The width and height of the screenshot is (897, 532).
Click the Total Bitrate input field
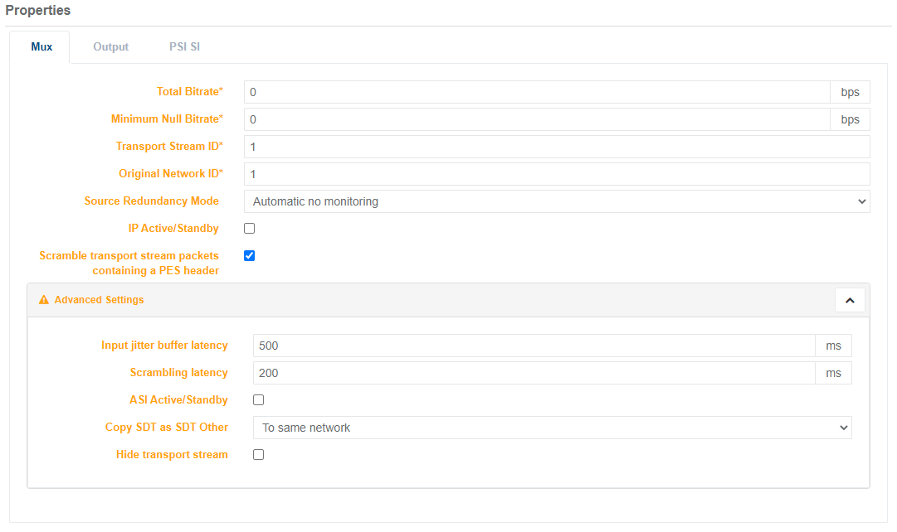(536, 92)
